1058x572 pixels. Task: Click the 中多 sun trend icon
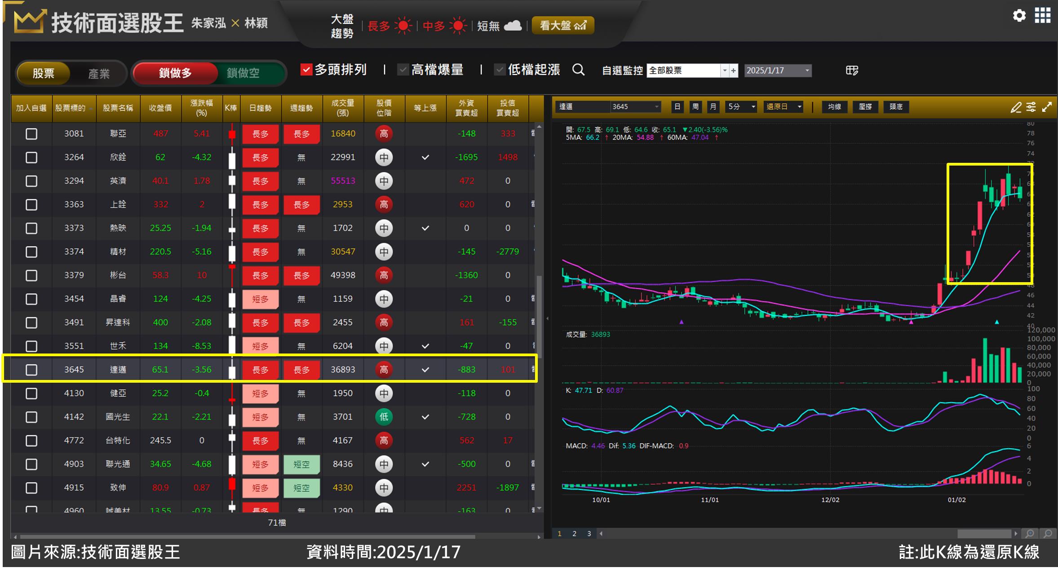click(458, 26)
